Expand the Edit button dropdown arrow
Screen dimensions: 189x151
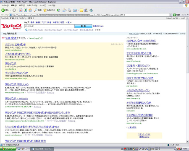click(78, 10)
